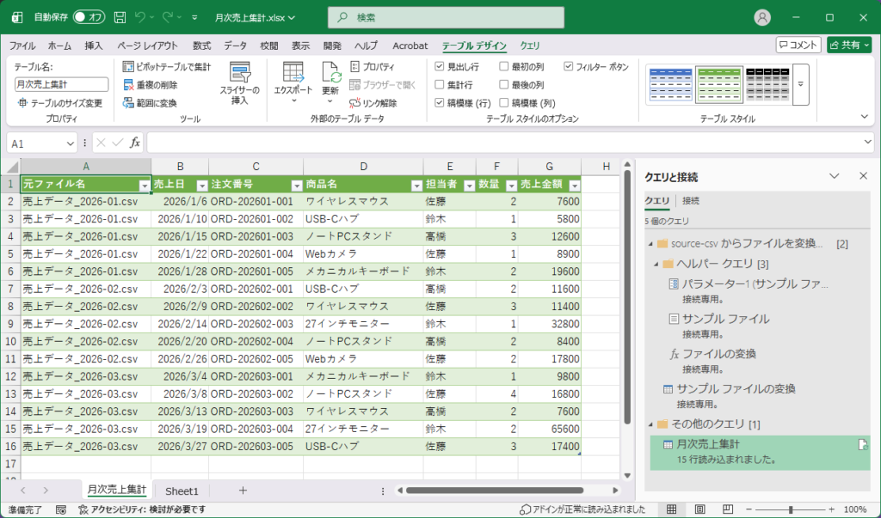Click Page Break Preview icon
881x518 pixels.
(728, 509)
